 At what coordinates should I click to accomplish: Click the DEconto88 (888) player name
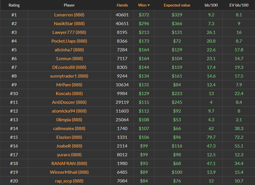coord(69,67)
